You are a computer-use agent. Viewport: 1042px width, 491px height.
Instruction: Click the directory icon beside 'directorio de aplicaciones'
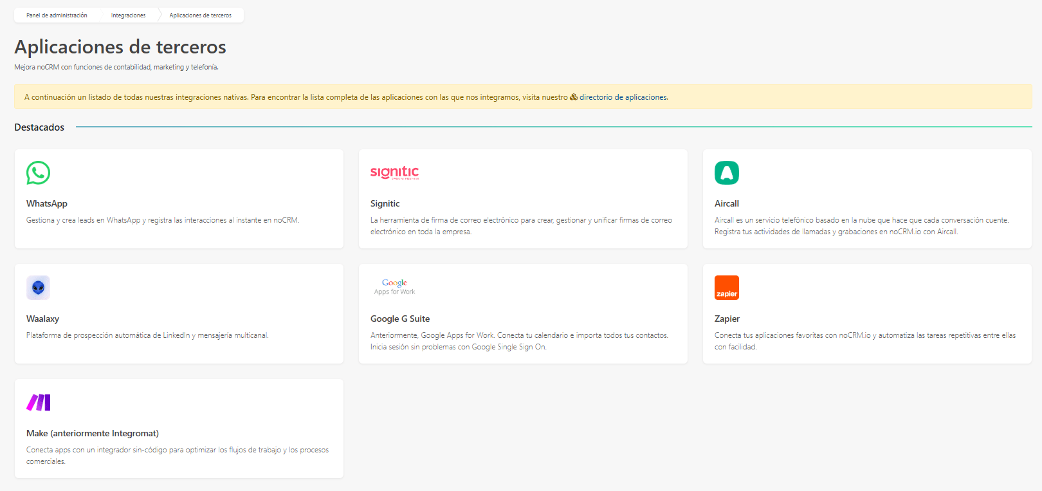pos(574,97)
